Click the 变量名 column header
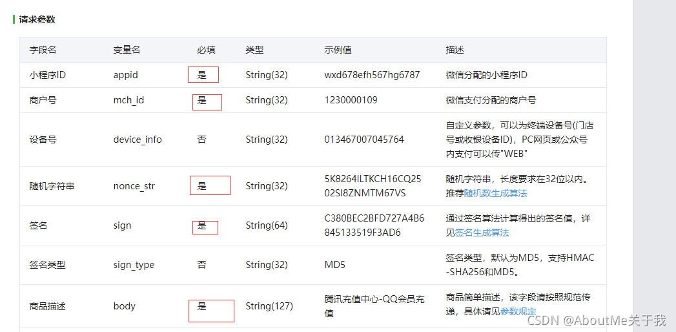 (127, 50)
